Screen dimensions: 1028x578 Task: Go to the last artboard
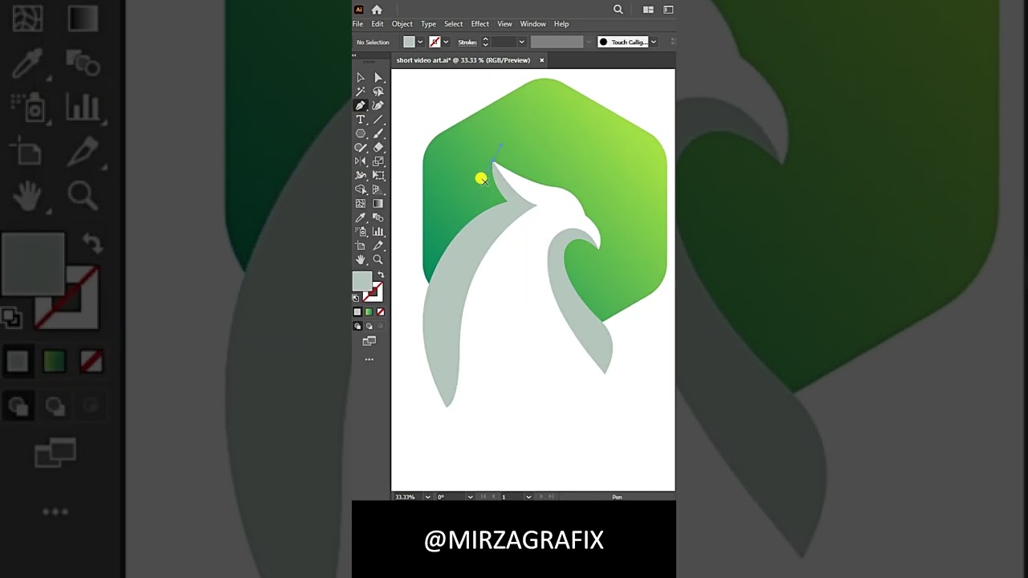550,497
